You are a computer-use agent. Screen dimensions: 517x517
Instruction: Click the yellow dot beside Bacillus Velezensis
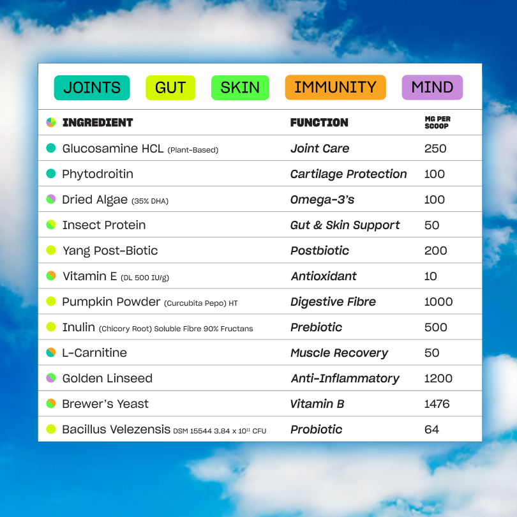pyautogui.click(x=51, y=430)
